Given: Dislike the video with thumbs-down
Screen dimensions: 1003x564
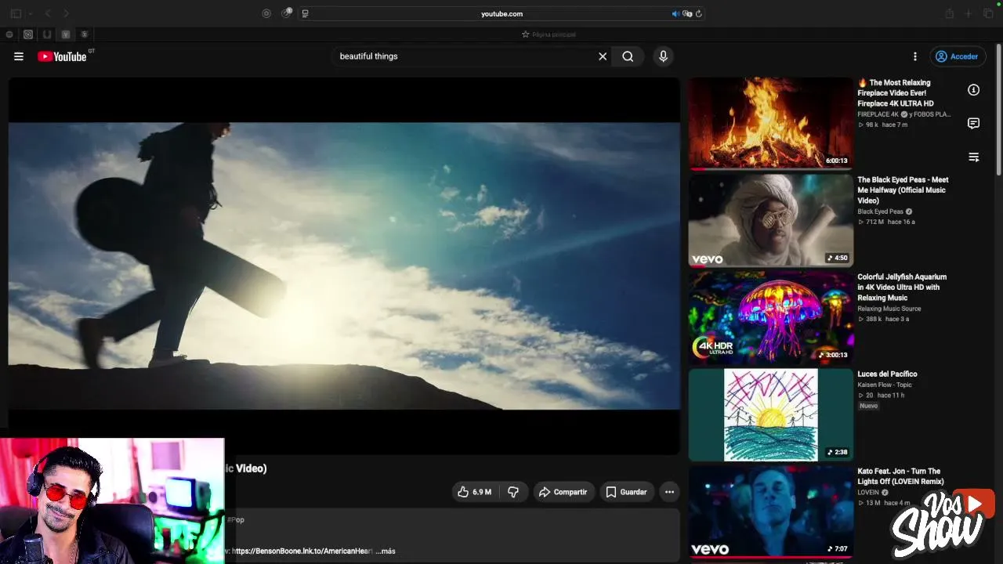Looking at the screenshot, I should (x=513, y=492).
